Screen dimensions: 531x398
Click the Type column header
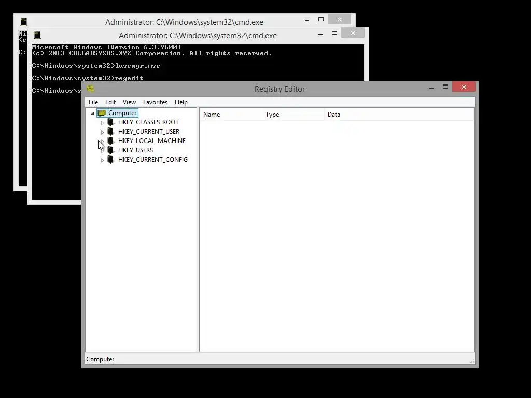click(294, 115)
